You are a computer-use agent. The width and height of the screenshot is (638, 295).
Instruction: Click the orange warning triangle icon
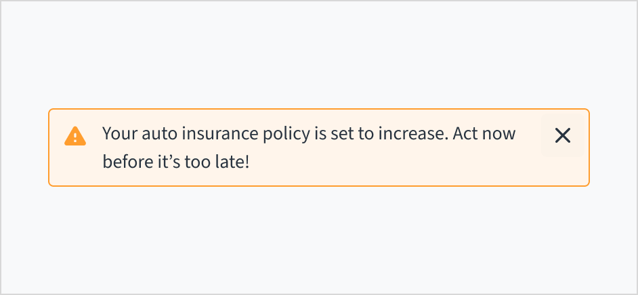(x=75, y=136)
